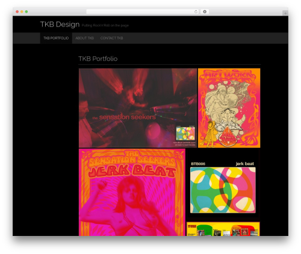
Task: Click the tagline 'Putting Rock'n'Roll on the page'
Action: pyautogui.click(x=105, y=25)
